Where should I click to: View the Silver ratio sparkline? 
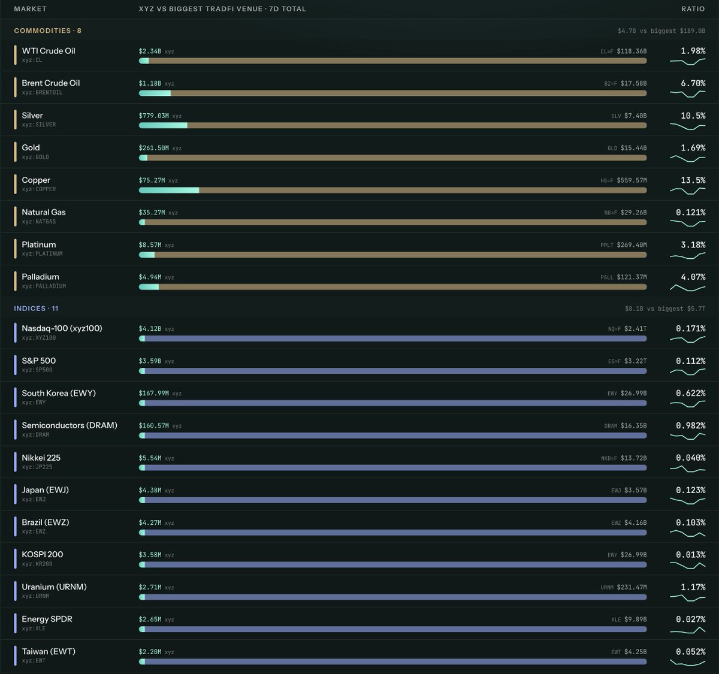click(x=688, y=126)
